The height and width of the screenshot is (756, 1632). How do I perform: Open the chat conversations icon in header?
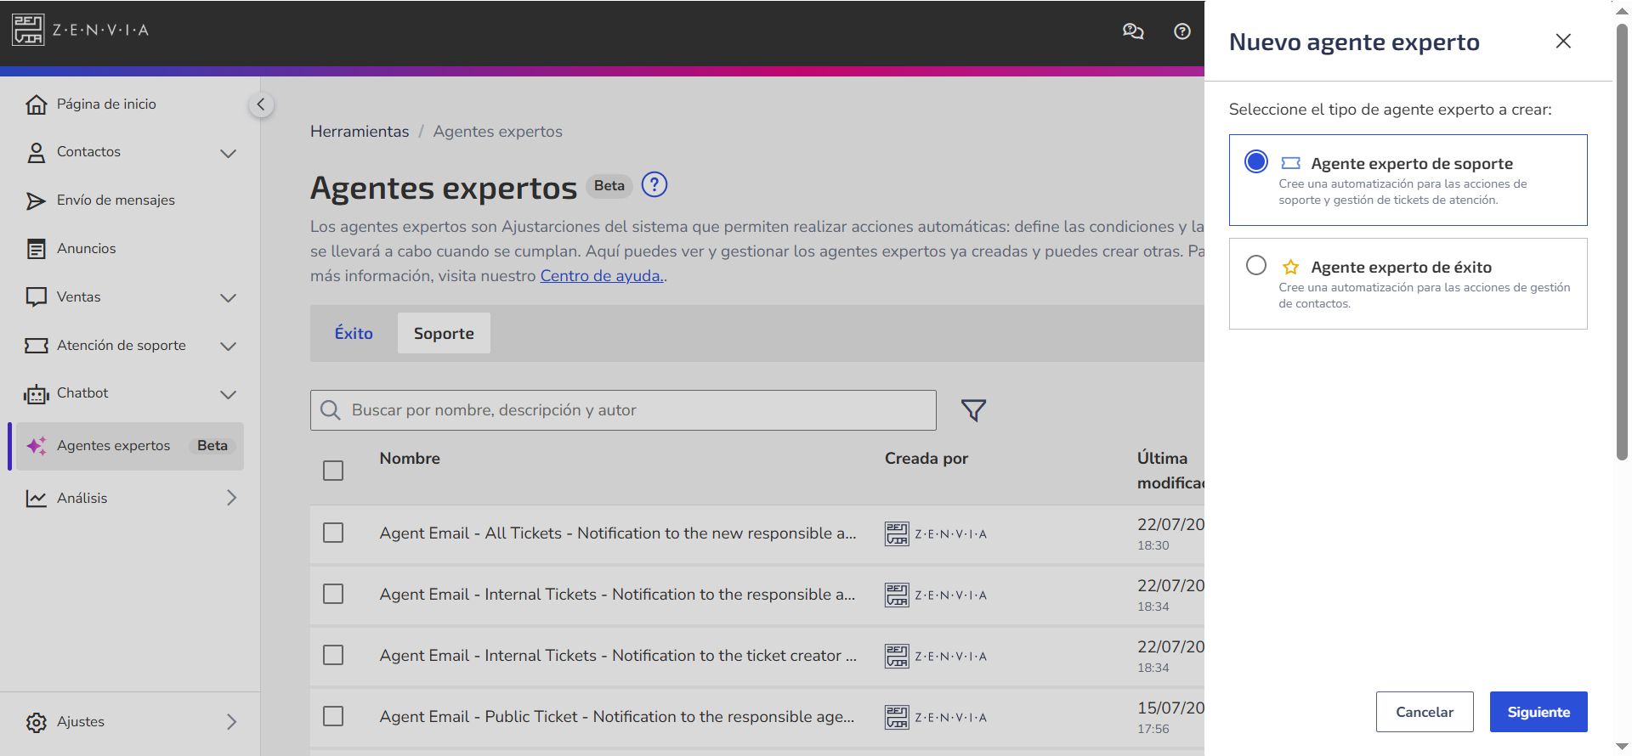[x=1133, y=31]
